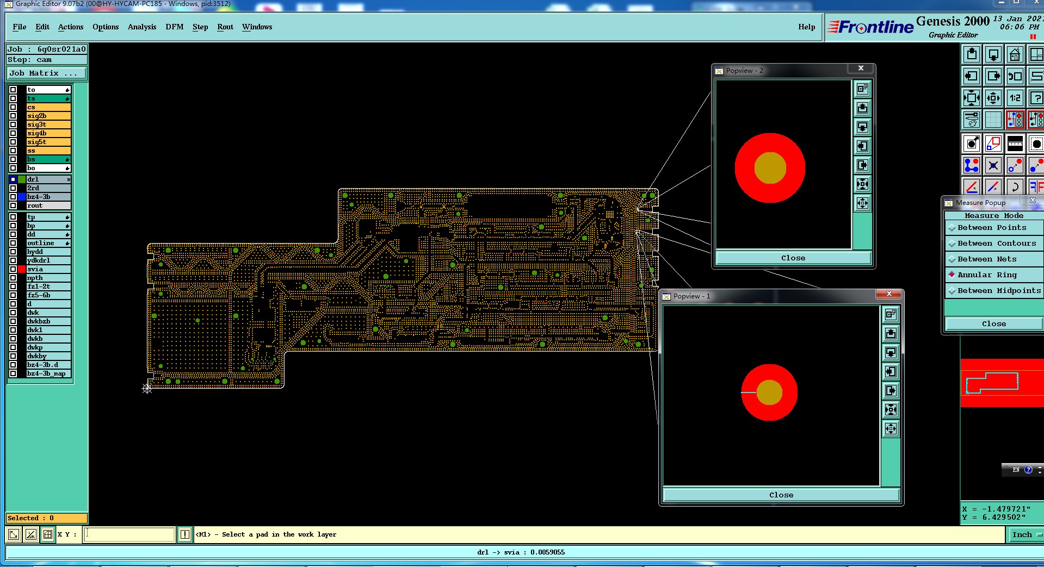Click the Home view icon
This screenshot has height=567, width=1044.
pos(1015,54)
